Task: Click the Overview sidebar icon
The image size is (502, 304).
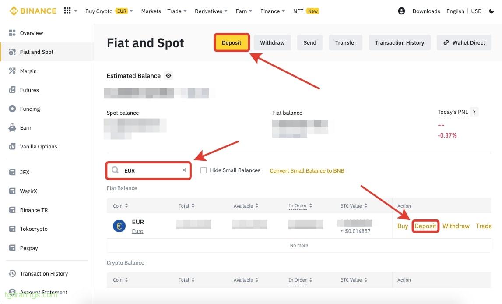Action: click(x=12, y=33)
